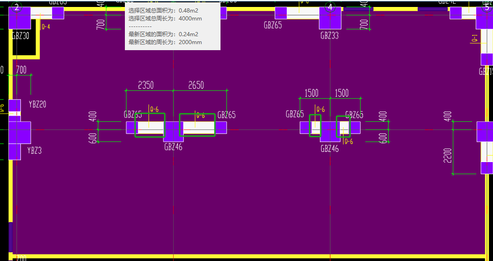
Task: Select 400 dimension left of 2350 wall group
Action: click(x=93, y=116)
